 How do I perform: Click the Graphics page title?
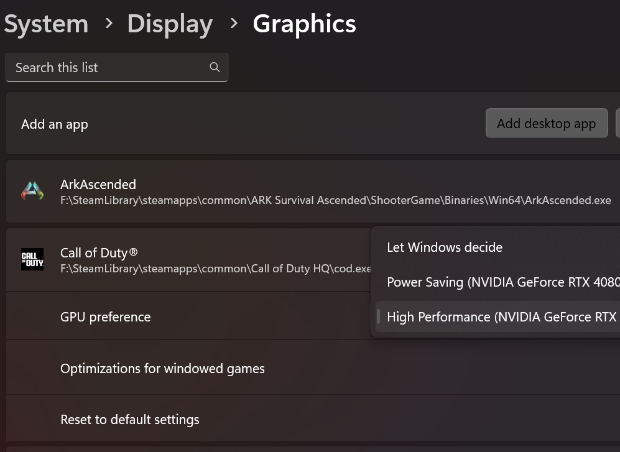pos(304,24)
